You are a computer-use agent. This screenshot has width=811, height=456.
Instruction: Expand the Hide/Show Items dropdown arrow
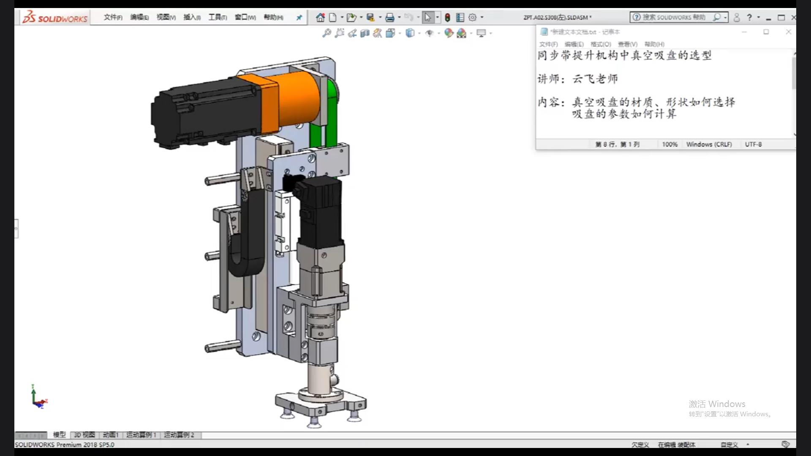pos(438,33)
